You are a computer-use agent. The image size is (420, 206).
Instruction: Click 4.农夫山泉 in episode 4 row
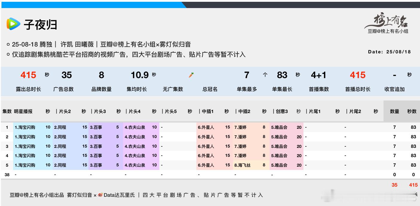point(135,156)
